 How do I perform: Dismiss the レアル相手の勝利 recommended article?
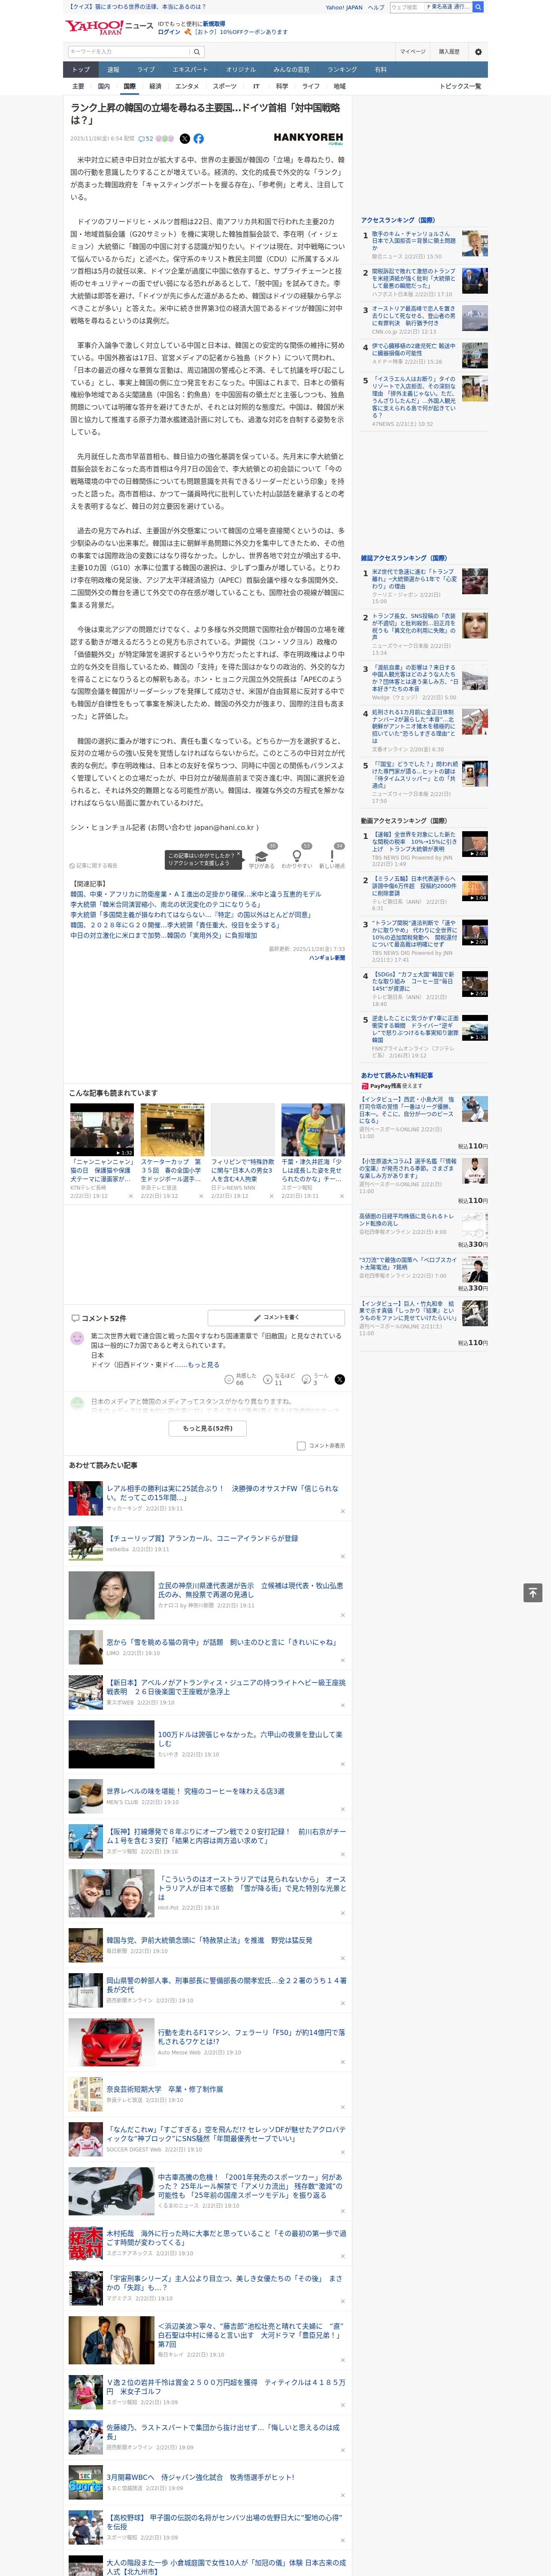tap(343, 1511)
